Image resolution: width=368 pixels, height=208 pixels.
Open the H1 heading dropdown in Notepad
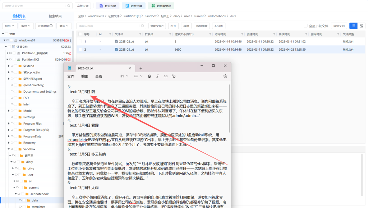click(x=124, y=76)
